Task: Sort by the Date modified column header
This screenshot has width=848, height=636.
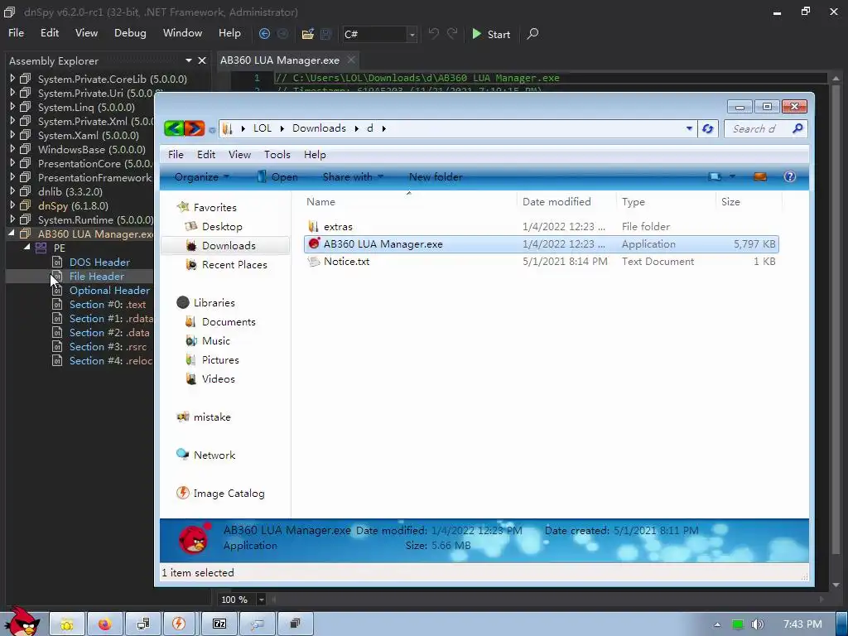Action: tap(556, 202)
